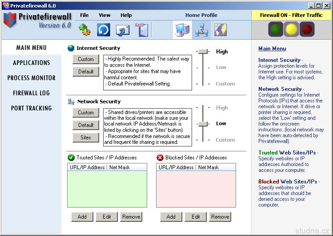Maximize the Privatefirewall window
Viewport: 333px width, 236px height.
pos(319,5)
